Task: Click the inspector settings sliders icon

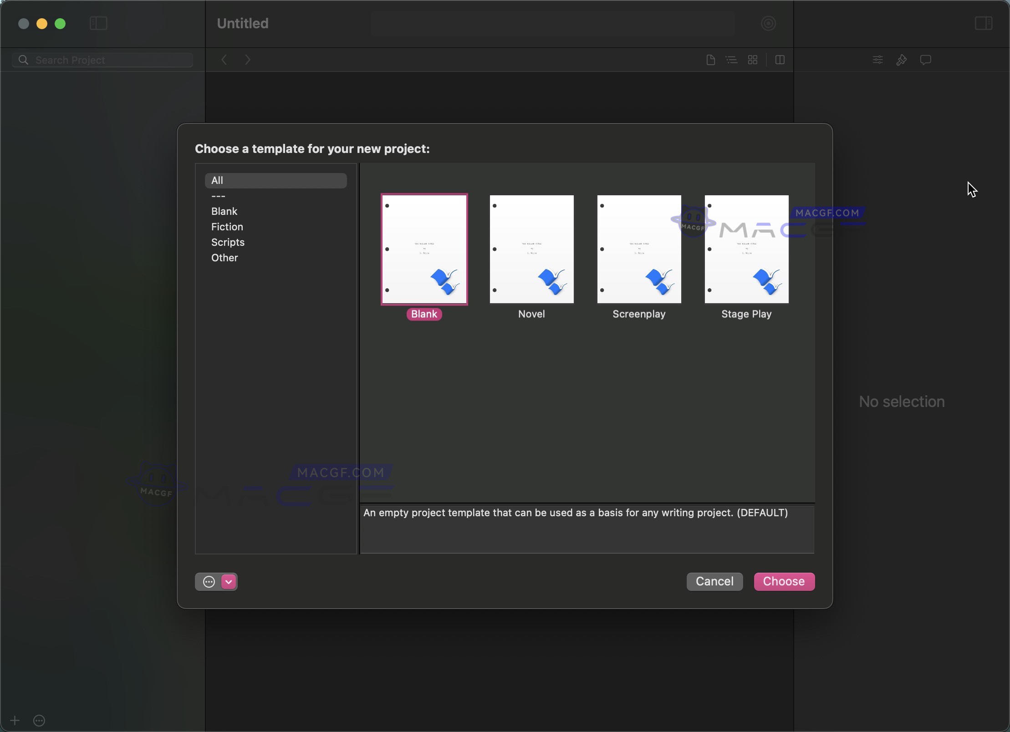Action: 877,60
